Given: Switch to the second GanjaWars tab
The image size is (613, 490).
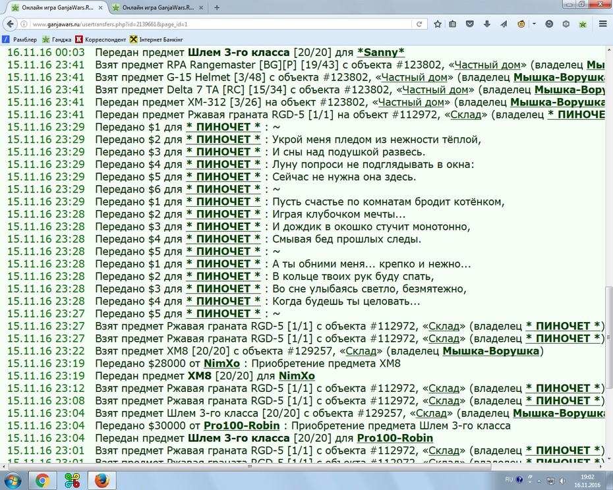Looking at the screenshot, I should pos(158,7).
